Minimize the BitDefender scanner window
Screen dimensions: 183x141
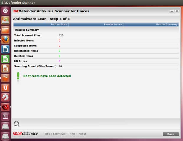coord(171,11)
